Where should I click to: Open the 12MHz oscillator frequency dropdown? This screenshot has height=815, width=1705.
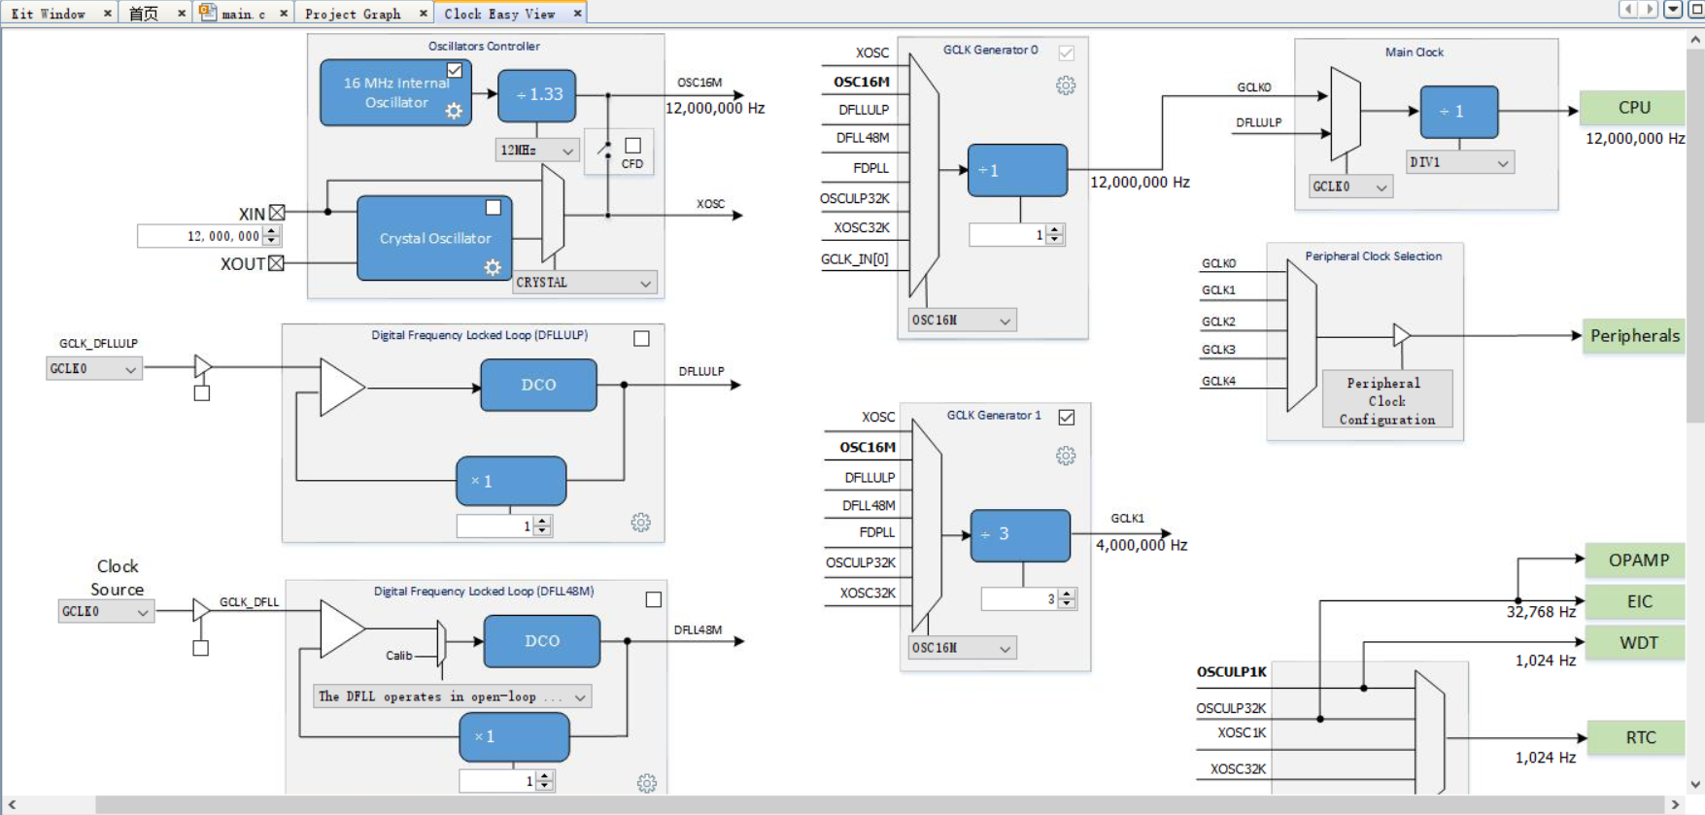(x=537, y=150)
